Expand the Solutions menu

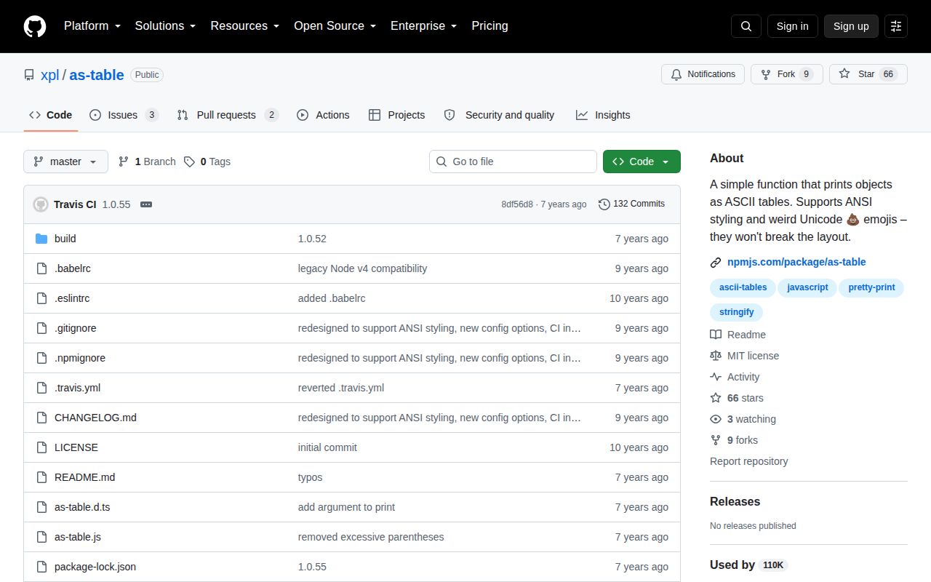[x=165, y=26]
